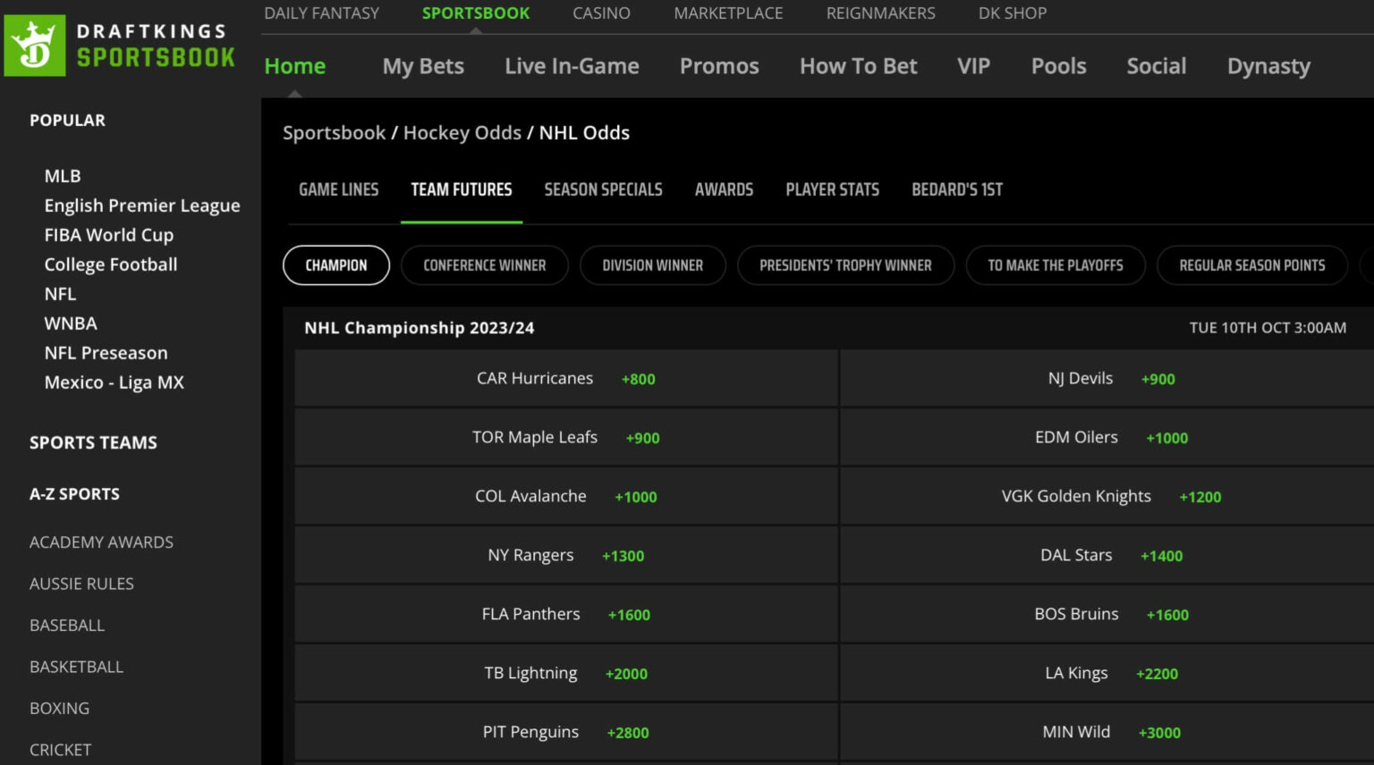1374x765 pixels.
Task: Select the Conference Winner filter pill
Action: click(x=485, y=265)
